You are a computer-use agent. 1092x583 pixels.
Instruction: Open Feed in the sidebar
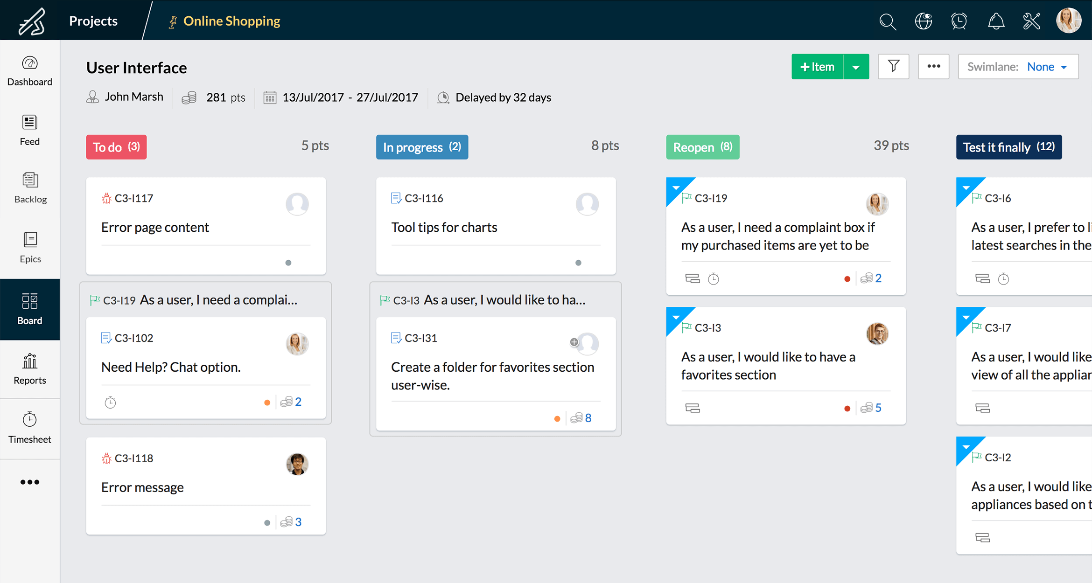pyautogui.click(x=30, y=131)
